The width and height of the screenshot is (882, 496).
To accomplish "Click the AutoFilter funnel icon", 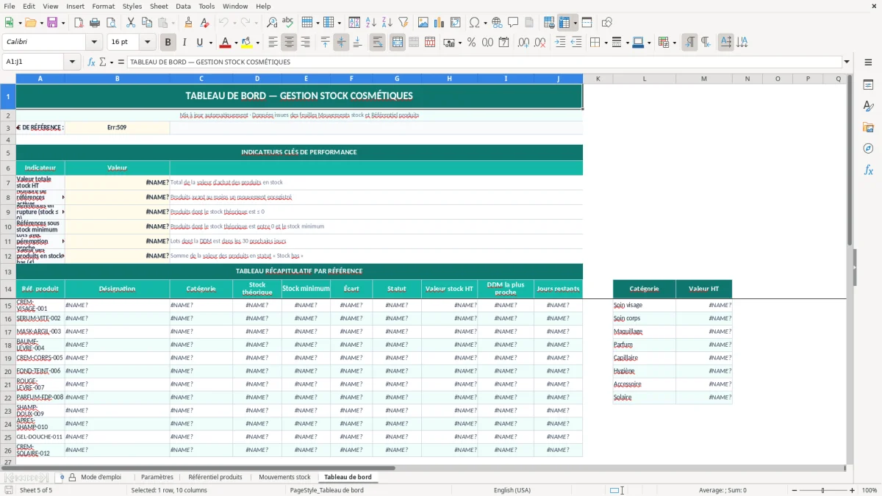I will click(404, 23).
